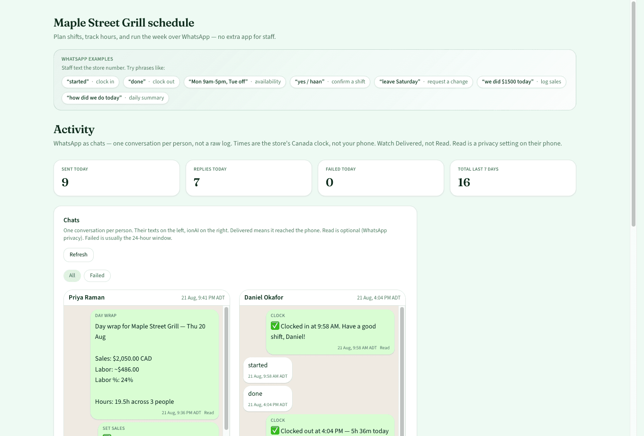Click the green checkmark in Clocked in message
The image size is (644, 436).
click(275, 326)
